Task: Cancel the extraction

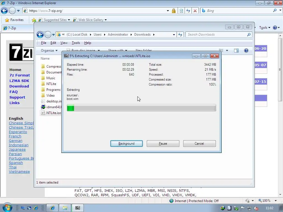Action: [200, 144]
